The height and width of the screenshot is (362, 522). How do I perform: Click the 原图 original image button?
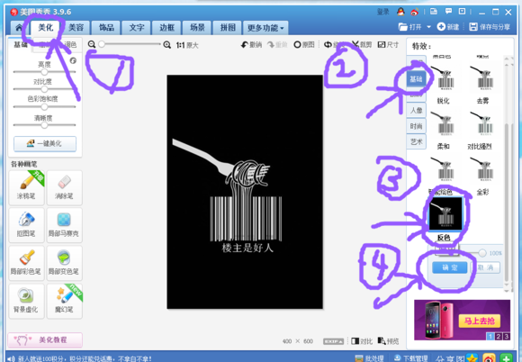(304, 45)
